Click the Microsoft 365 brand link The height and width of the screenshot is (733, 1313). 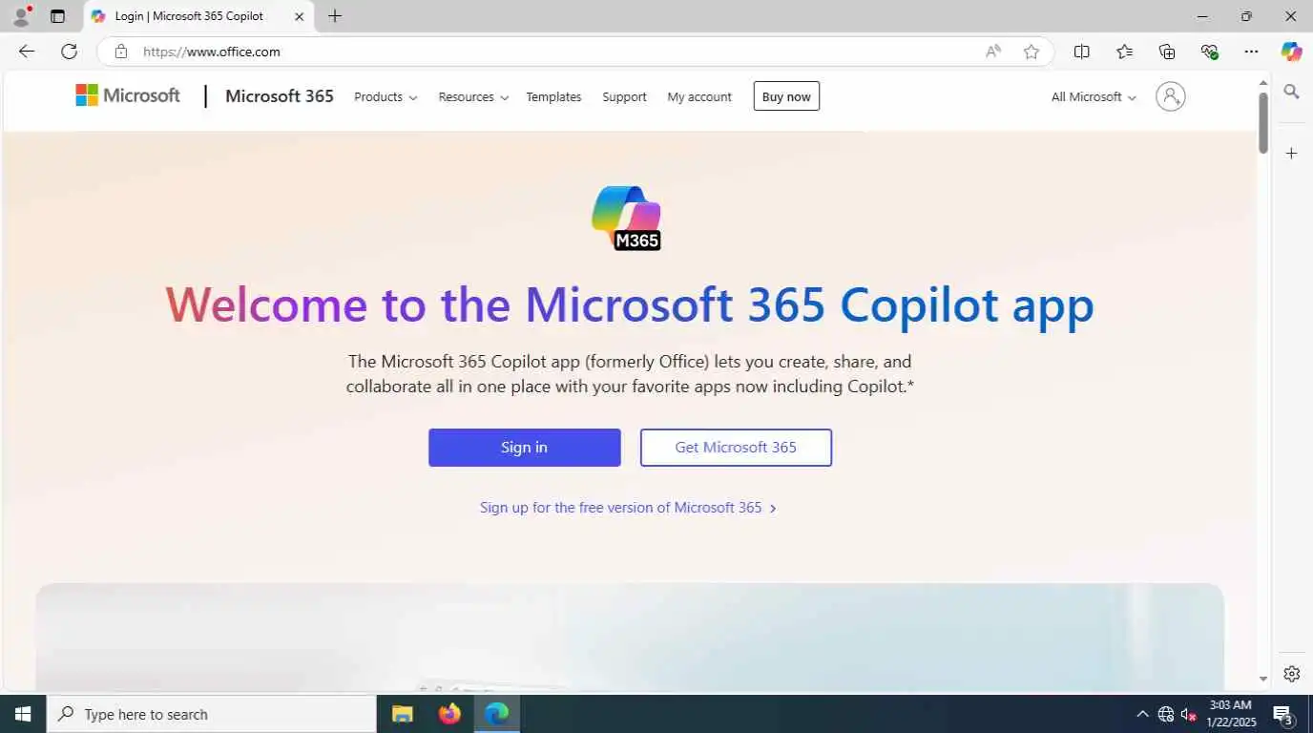pyautogui.click(x=280, y=95)
